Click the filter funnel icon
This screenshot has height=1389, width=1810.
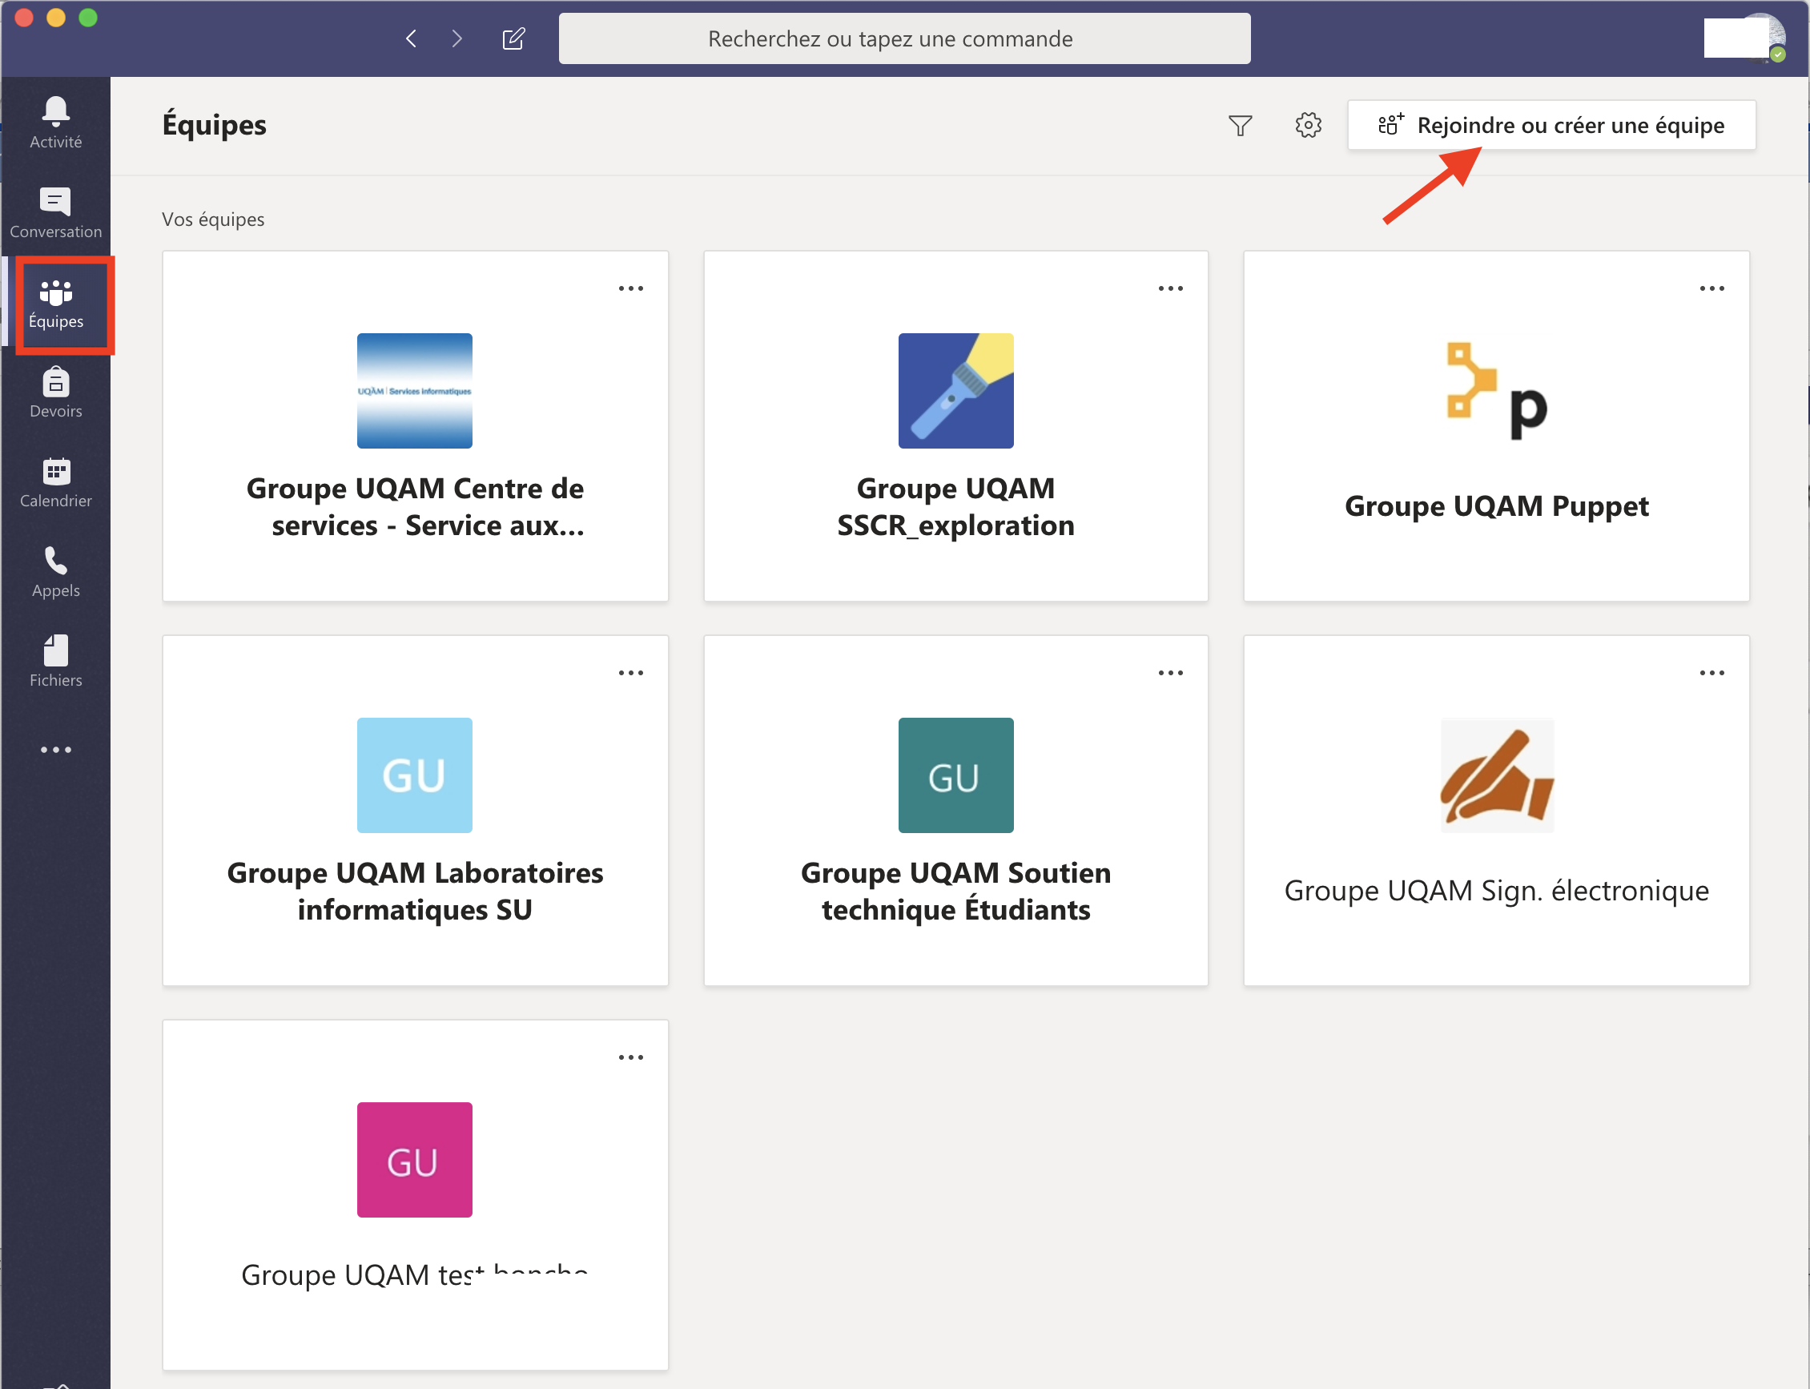tap(1240, 125)
